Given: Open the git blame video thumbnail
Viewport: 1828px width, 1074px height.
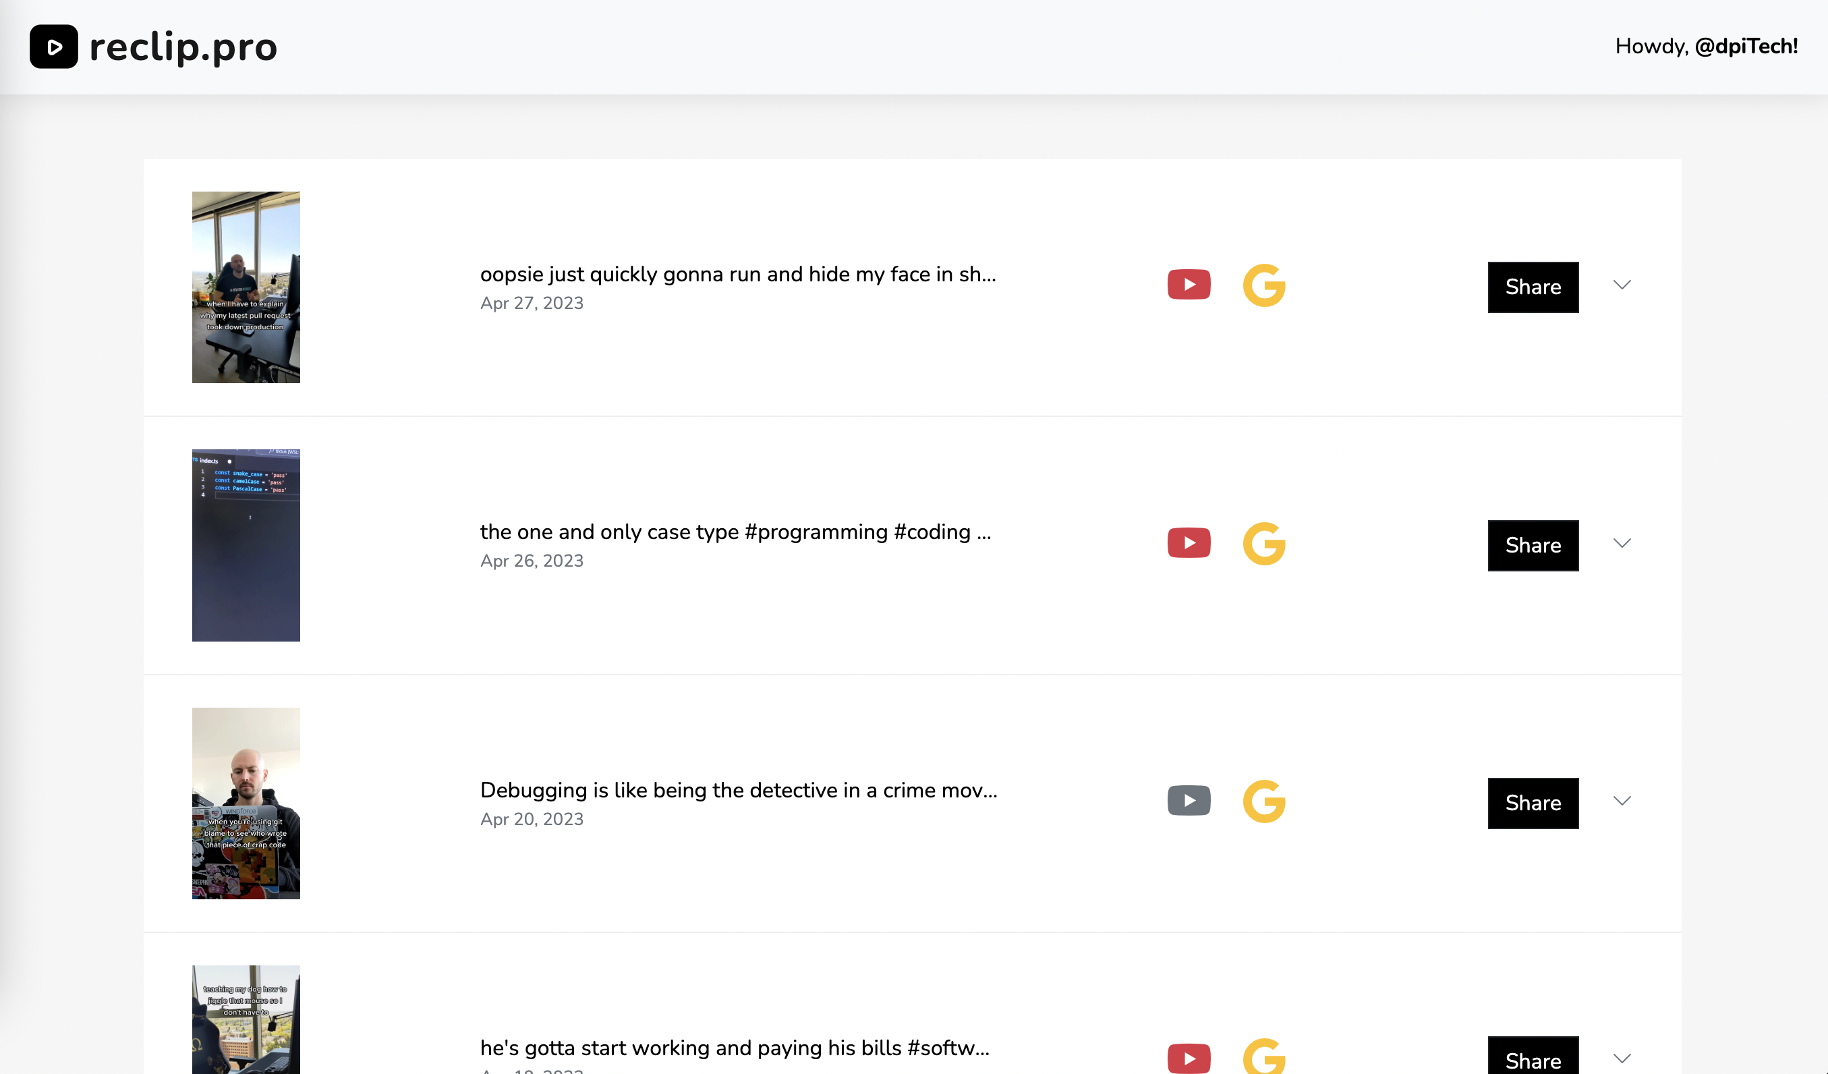Looking at the screenshot, I should point(246,803).
